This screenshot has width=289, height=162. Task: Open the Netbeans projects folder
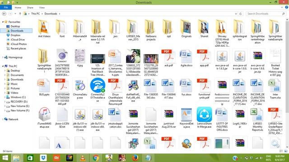click(x=151, y=30)
